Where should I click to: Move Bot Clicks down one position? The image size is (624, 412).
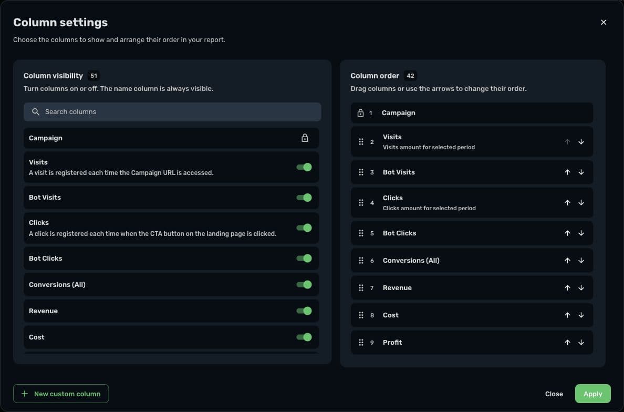tap(581, 233)
